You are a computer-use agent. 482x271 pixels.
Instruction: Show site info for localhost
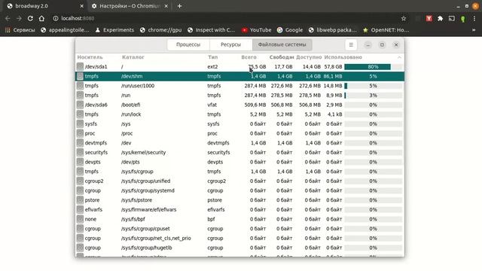(56, 18)
